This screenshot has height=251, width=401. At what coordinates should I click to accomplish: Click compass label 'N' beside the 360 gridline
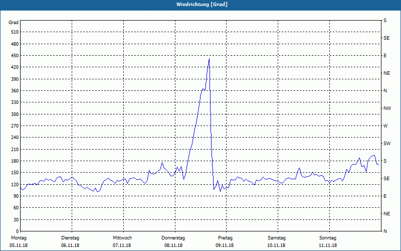tap(385, 91)
